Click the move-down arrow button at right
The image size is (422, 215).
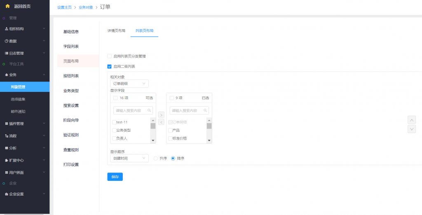click(411, 129)
